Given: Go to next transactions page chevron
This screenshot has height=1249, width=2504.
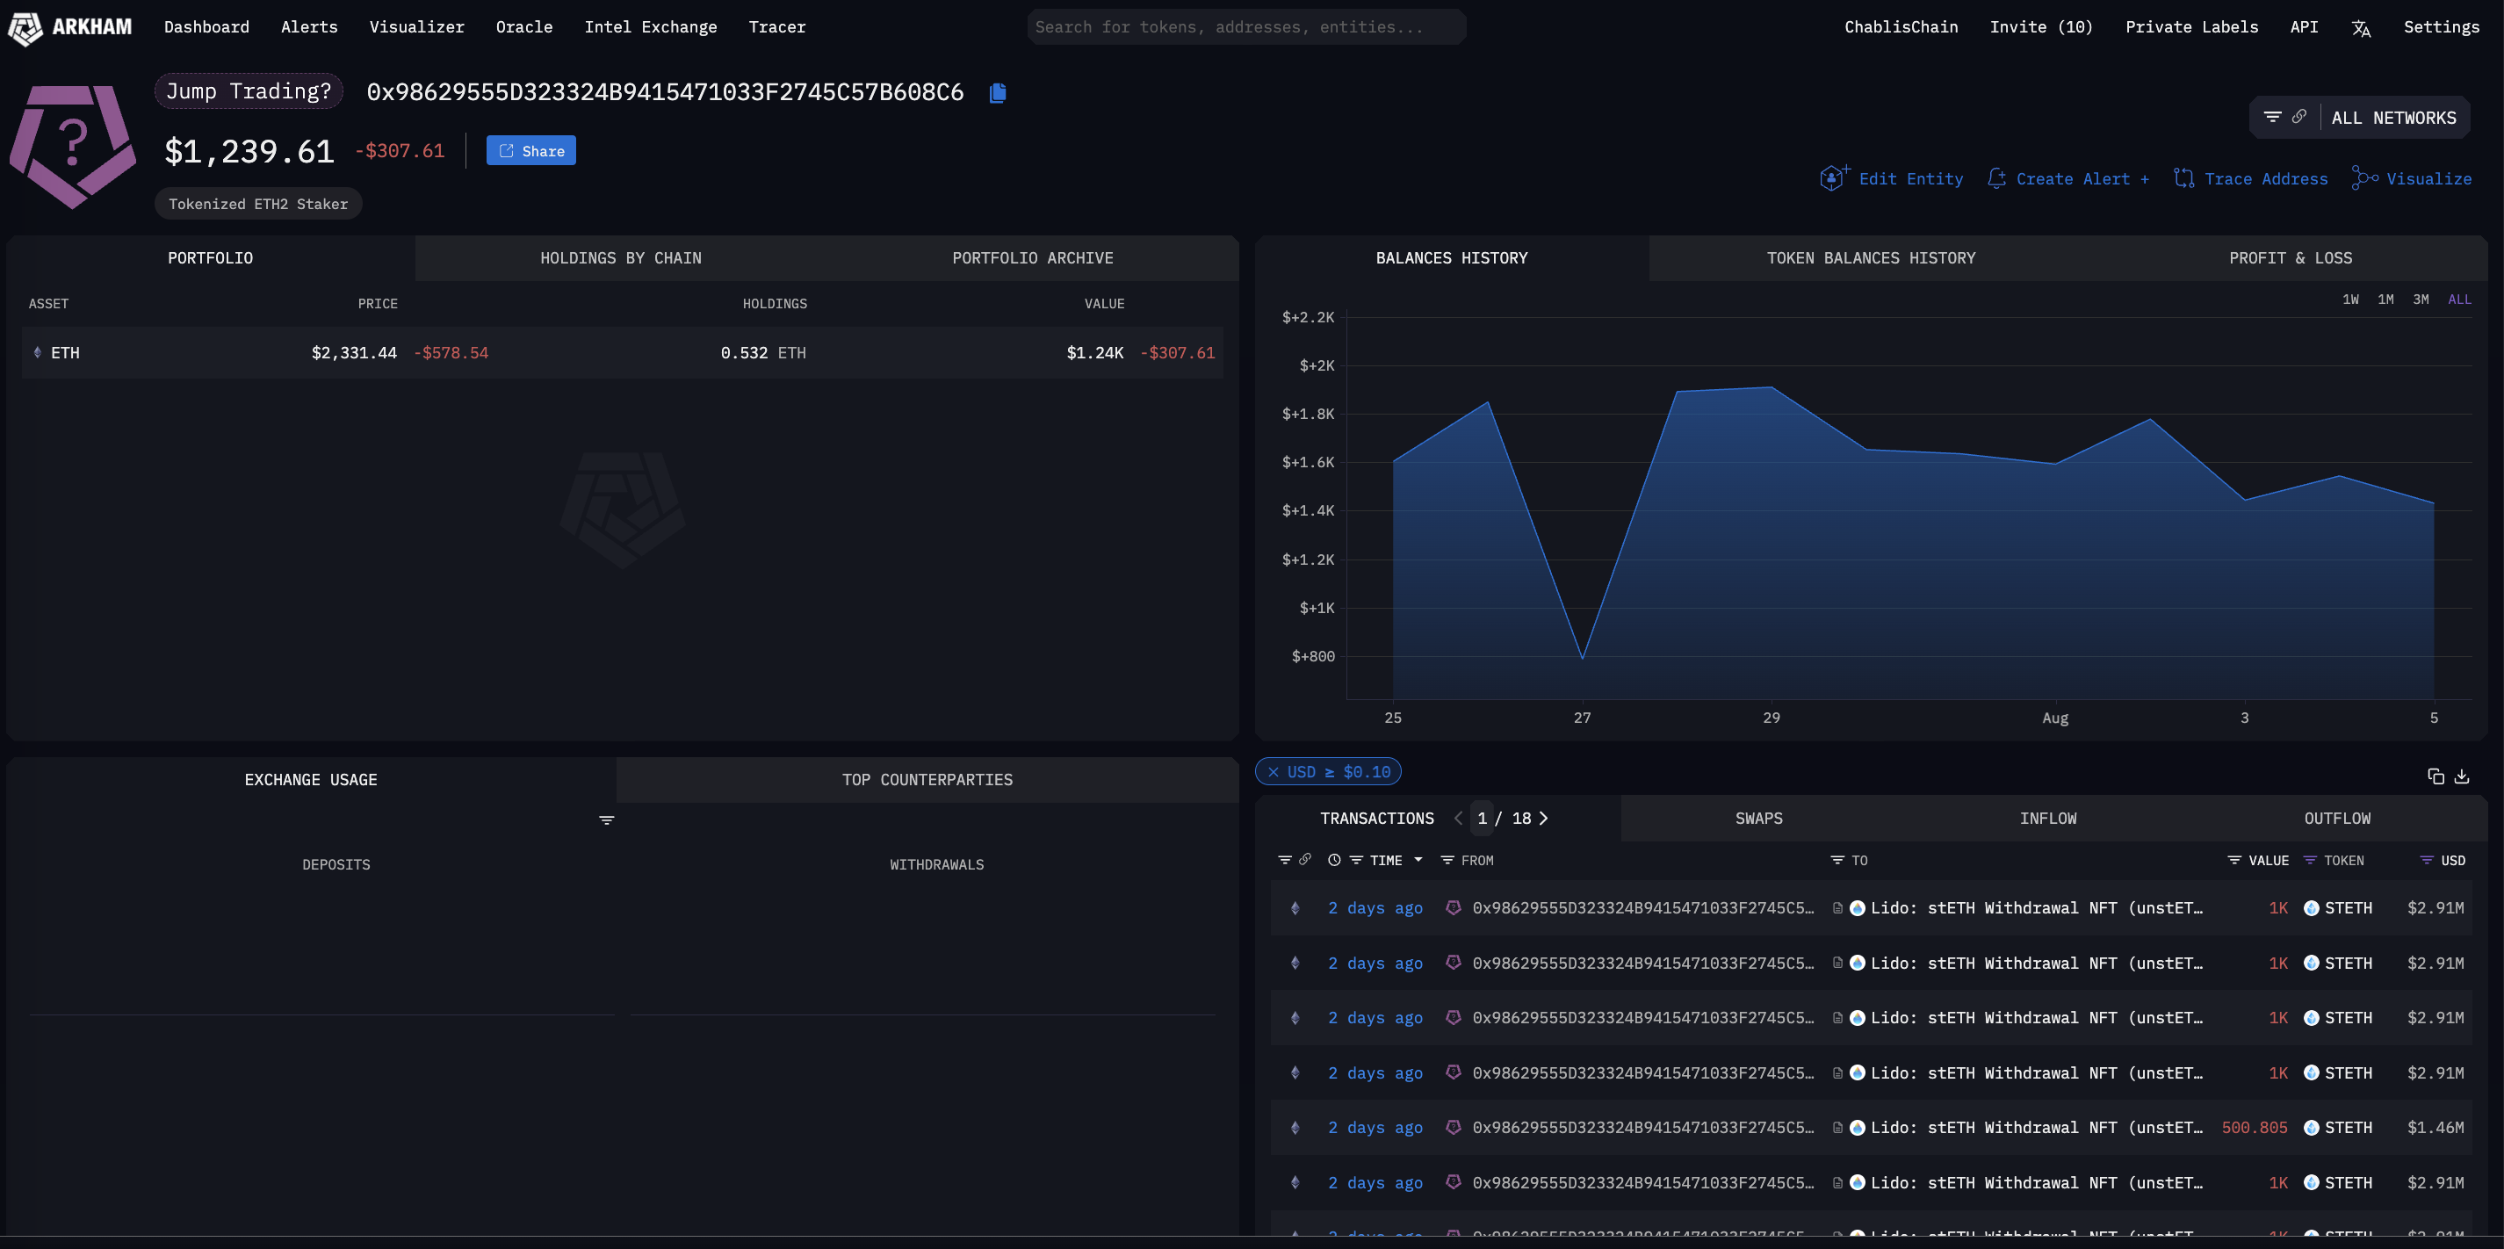Looking at the screenshot, I should 1544,819.
